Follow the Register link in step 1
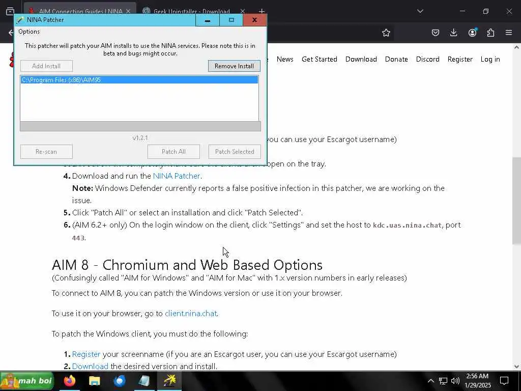This screenshot has height=391, width=521. (86, 354)
